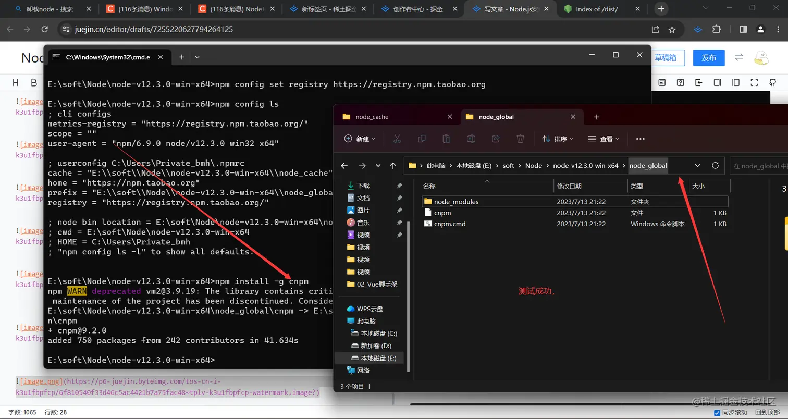Open the Chrome three-dot menu
The height and width of the screenshot is (419, 788).
coord(777,30)
